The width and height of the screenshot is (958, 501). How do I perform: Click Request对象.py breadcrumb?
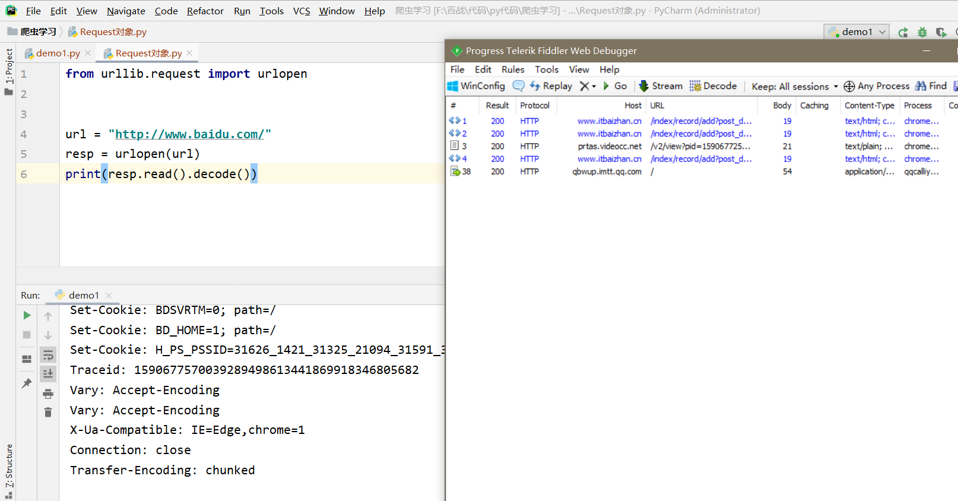(107, 31)
